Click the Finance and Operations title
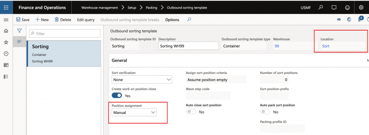Screen dimensions: 369x135 pos(42,8)
